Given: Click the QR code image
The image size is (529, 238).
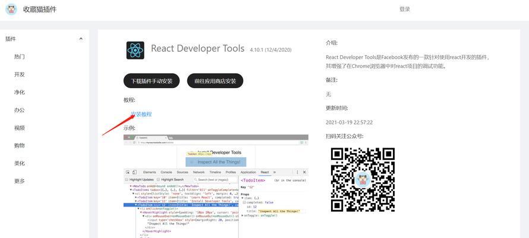Looking at the screenshot, I should 363,180.
